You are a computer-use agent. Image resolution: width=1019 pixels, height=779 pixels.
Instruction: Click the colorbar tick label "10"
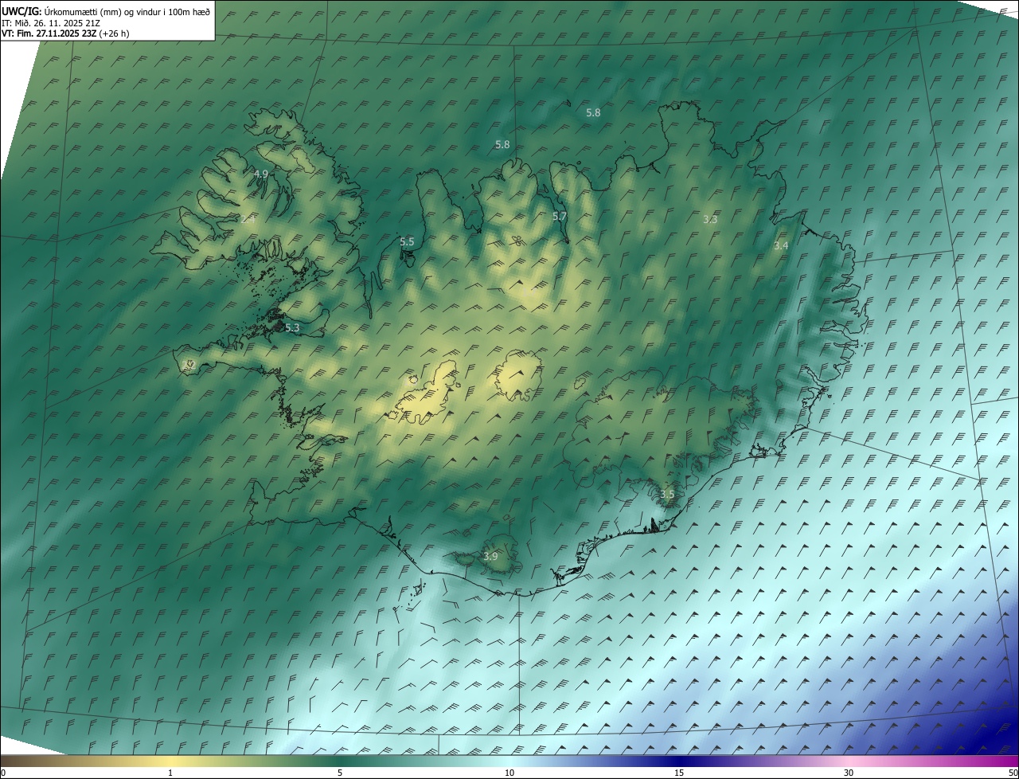point(509,773)
